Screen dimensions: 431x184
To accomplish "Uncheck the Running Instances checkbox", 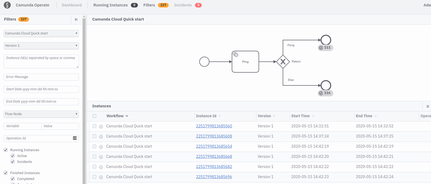I will point(6,150).
